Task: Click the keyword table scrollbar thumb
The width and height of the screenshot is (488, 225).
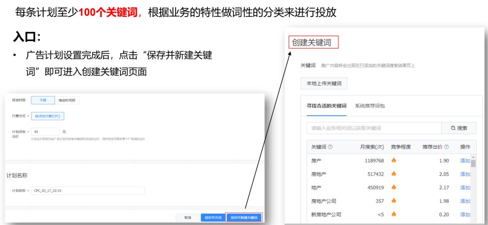Action: click(x=473, y=162)
